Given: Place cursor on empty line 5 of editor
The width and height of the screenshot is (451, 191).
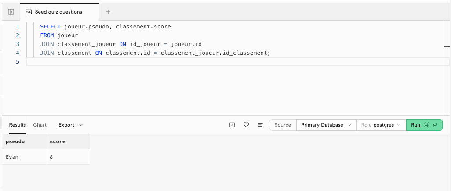Looking at the screenshot, I should (176, 62).
